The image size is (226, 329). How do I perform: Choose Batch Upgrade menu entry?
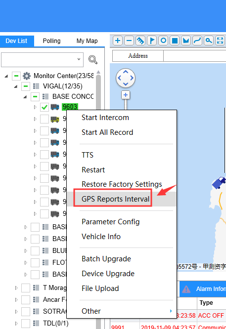106,259
